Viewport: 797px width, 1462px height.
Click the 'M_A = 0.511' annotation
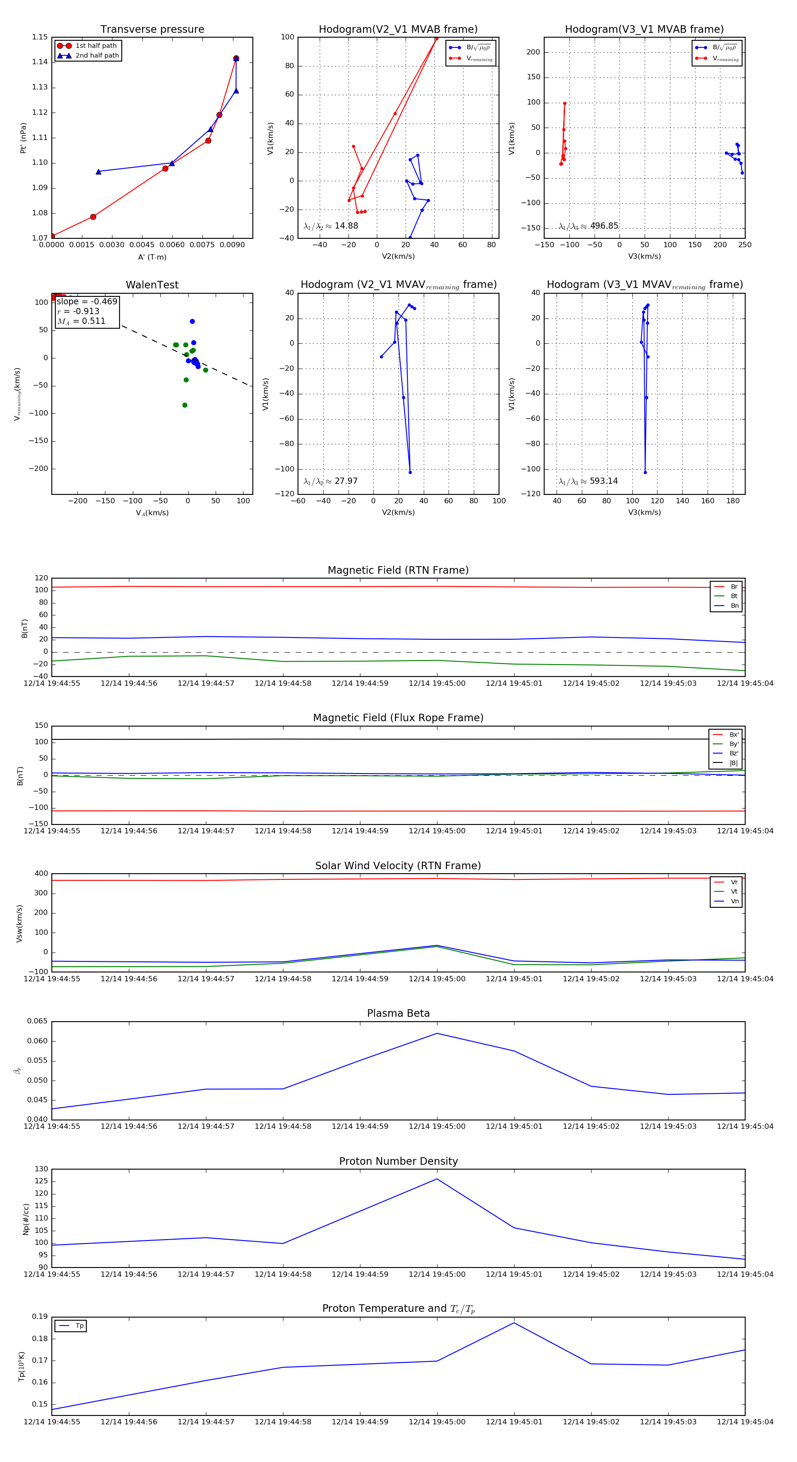click(x=81, y=321)
